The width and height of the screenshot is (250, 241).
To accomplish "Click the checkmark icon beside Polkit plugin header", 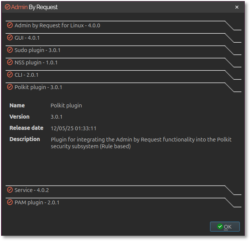I will pos(10,87).
